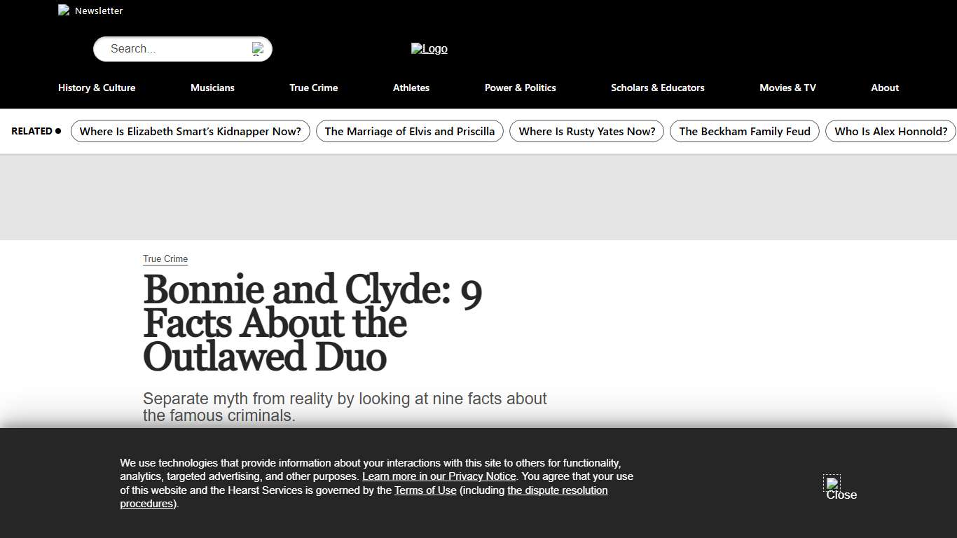The width and height of the screenshot is (957, 538).
Task: Open the Scholars & Educators section
Action: [658, 88]
